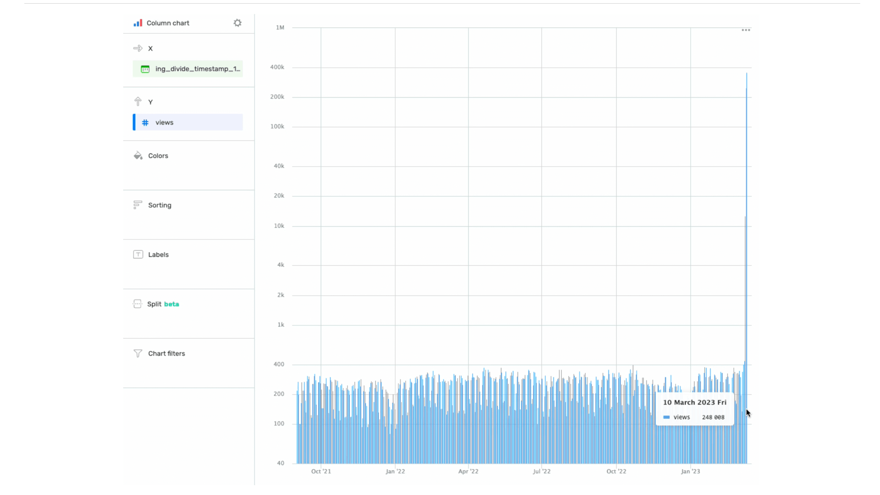
Task: Click the 248 008 value in tooltip
Action: click(713, 417)
